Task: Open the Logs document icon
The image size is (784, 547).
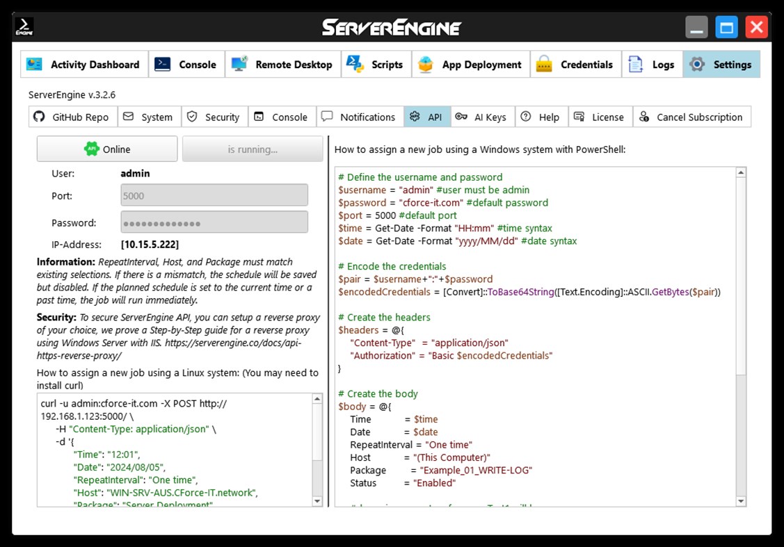Action: pos(634,64)
